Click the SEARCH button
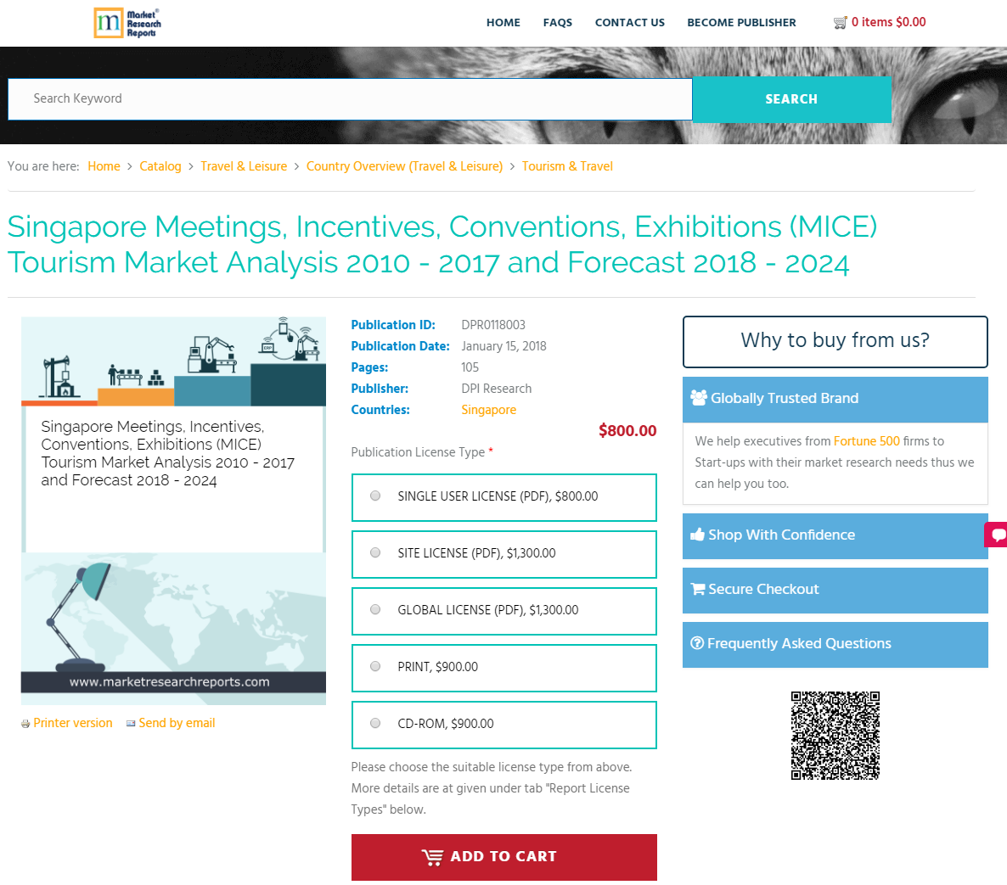The image size is (1007, 885). (x=792, y=99)
